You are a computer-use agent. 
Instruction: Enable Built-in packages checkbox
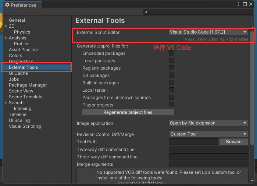(172, 83)
